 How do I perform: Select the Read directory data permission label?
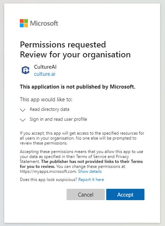[x=50, y=109]
